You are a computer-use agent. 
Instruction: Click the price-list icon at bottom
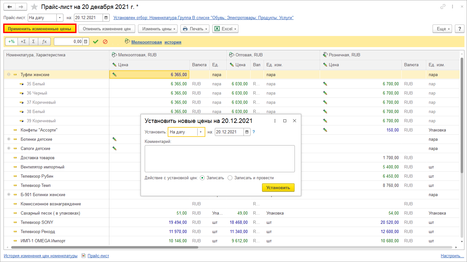coord(84,256)
